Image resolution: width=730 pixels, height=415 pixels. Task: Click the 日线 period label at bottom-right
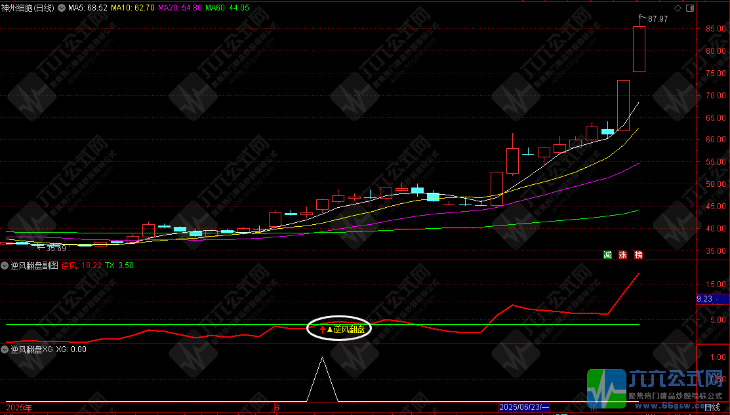[711, 407]
